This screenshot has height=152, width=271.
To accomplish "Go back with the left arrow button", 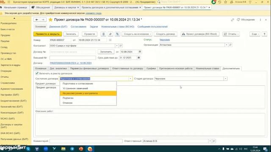I will click(37, 20).
